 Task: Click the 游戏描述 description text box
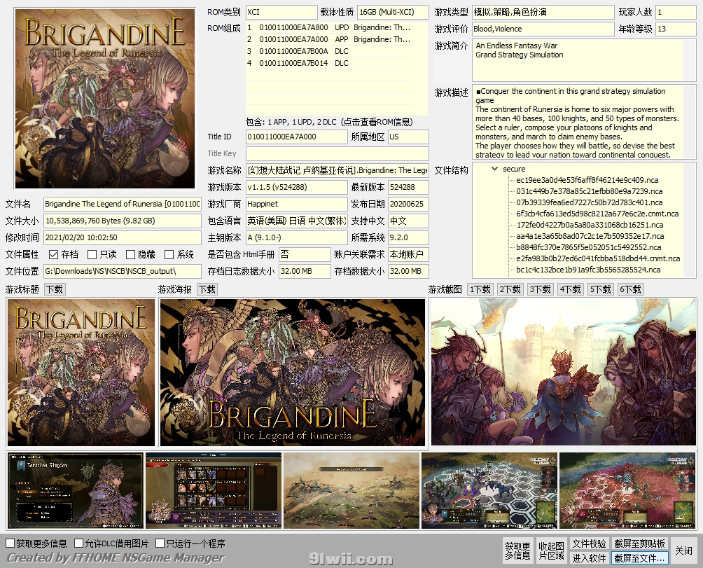(584, 121)
